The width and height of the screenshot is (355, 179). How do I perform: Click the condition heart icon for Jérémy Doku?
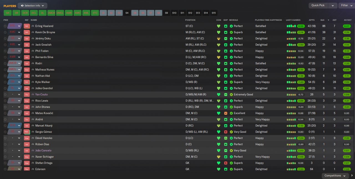(219, 38)
